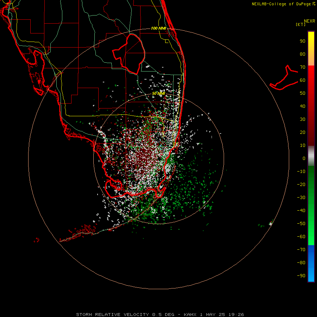Click the isolated gray echo near eastern range ring

coord(271,224)
